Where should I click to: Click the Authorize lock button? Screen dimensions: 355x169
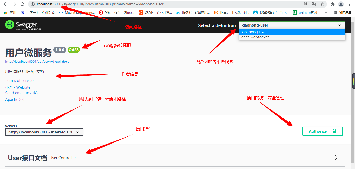tap(322, 131)
